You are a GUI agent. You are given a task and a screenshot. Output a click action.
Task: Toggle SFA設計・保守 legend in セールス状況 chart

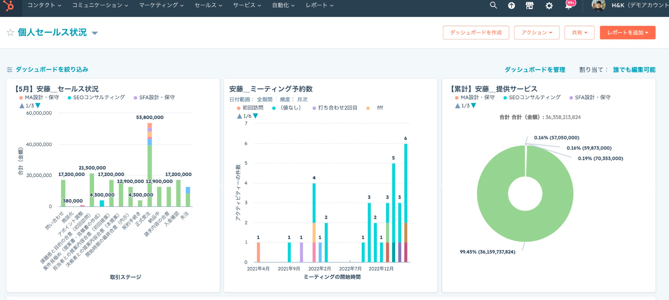[154, 97]
